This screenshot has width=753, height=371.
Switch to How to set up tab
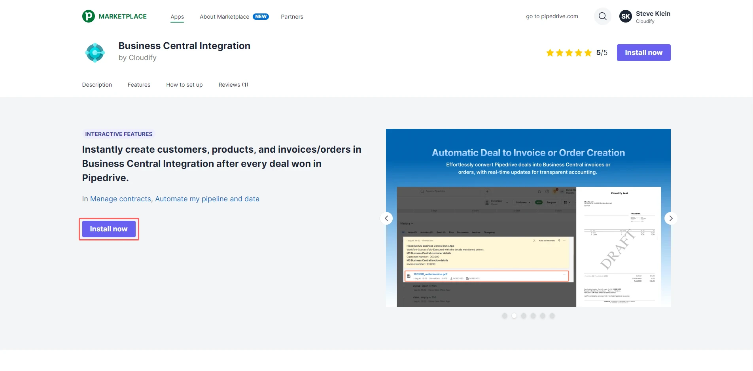tap(184, 85)
